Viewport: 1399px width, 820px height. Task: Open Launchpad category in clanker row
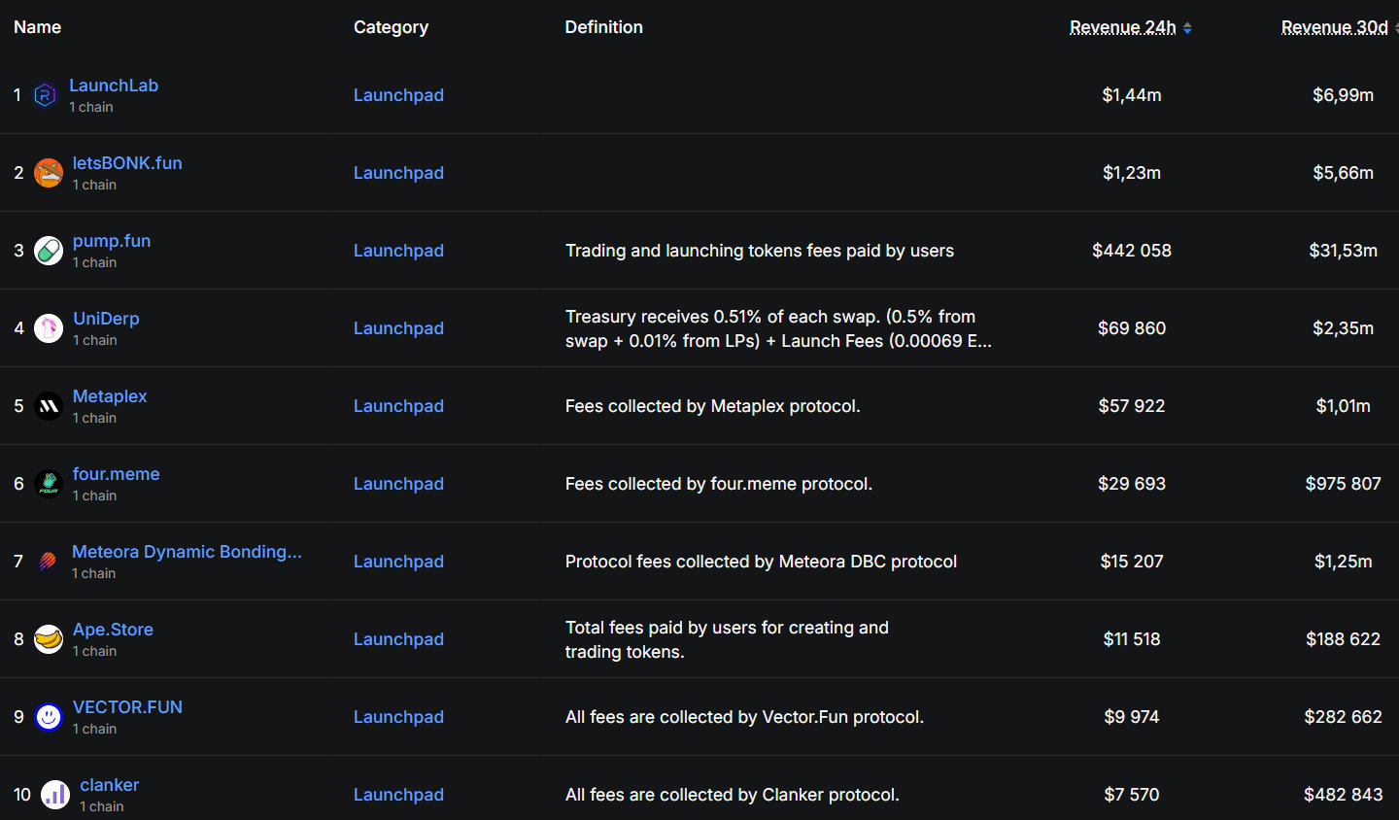coord(398,795)
